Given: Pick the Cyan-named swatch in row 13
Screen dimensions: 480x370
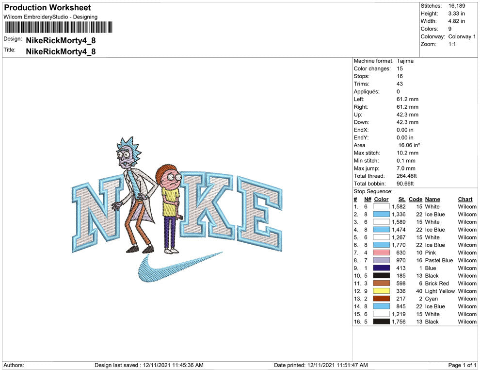Looking at the screenshot, I should [381, 299].
